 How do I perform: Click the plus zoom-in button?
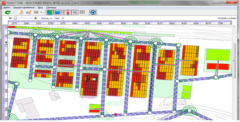[x=36, y=18]
